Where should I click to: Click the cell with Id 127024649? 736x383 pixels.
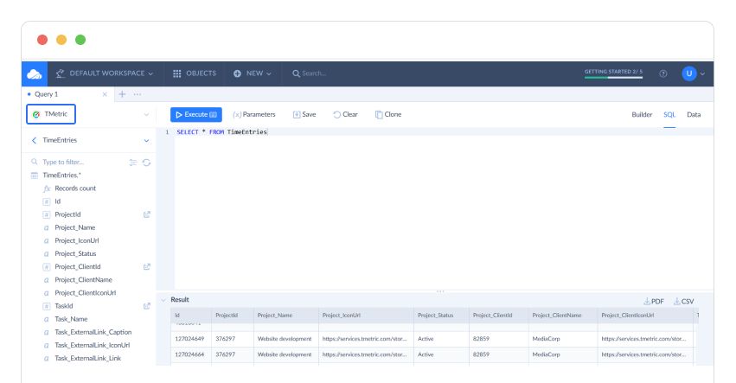(189, 339)
